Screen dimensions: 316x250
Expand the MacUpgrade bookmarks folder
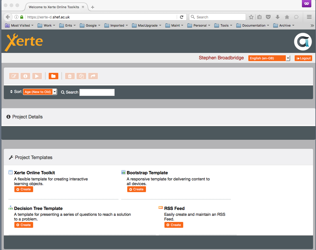(147, 25)
